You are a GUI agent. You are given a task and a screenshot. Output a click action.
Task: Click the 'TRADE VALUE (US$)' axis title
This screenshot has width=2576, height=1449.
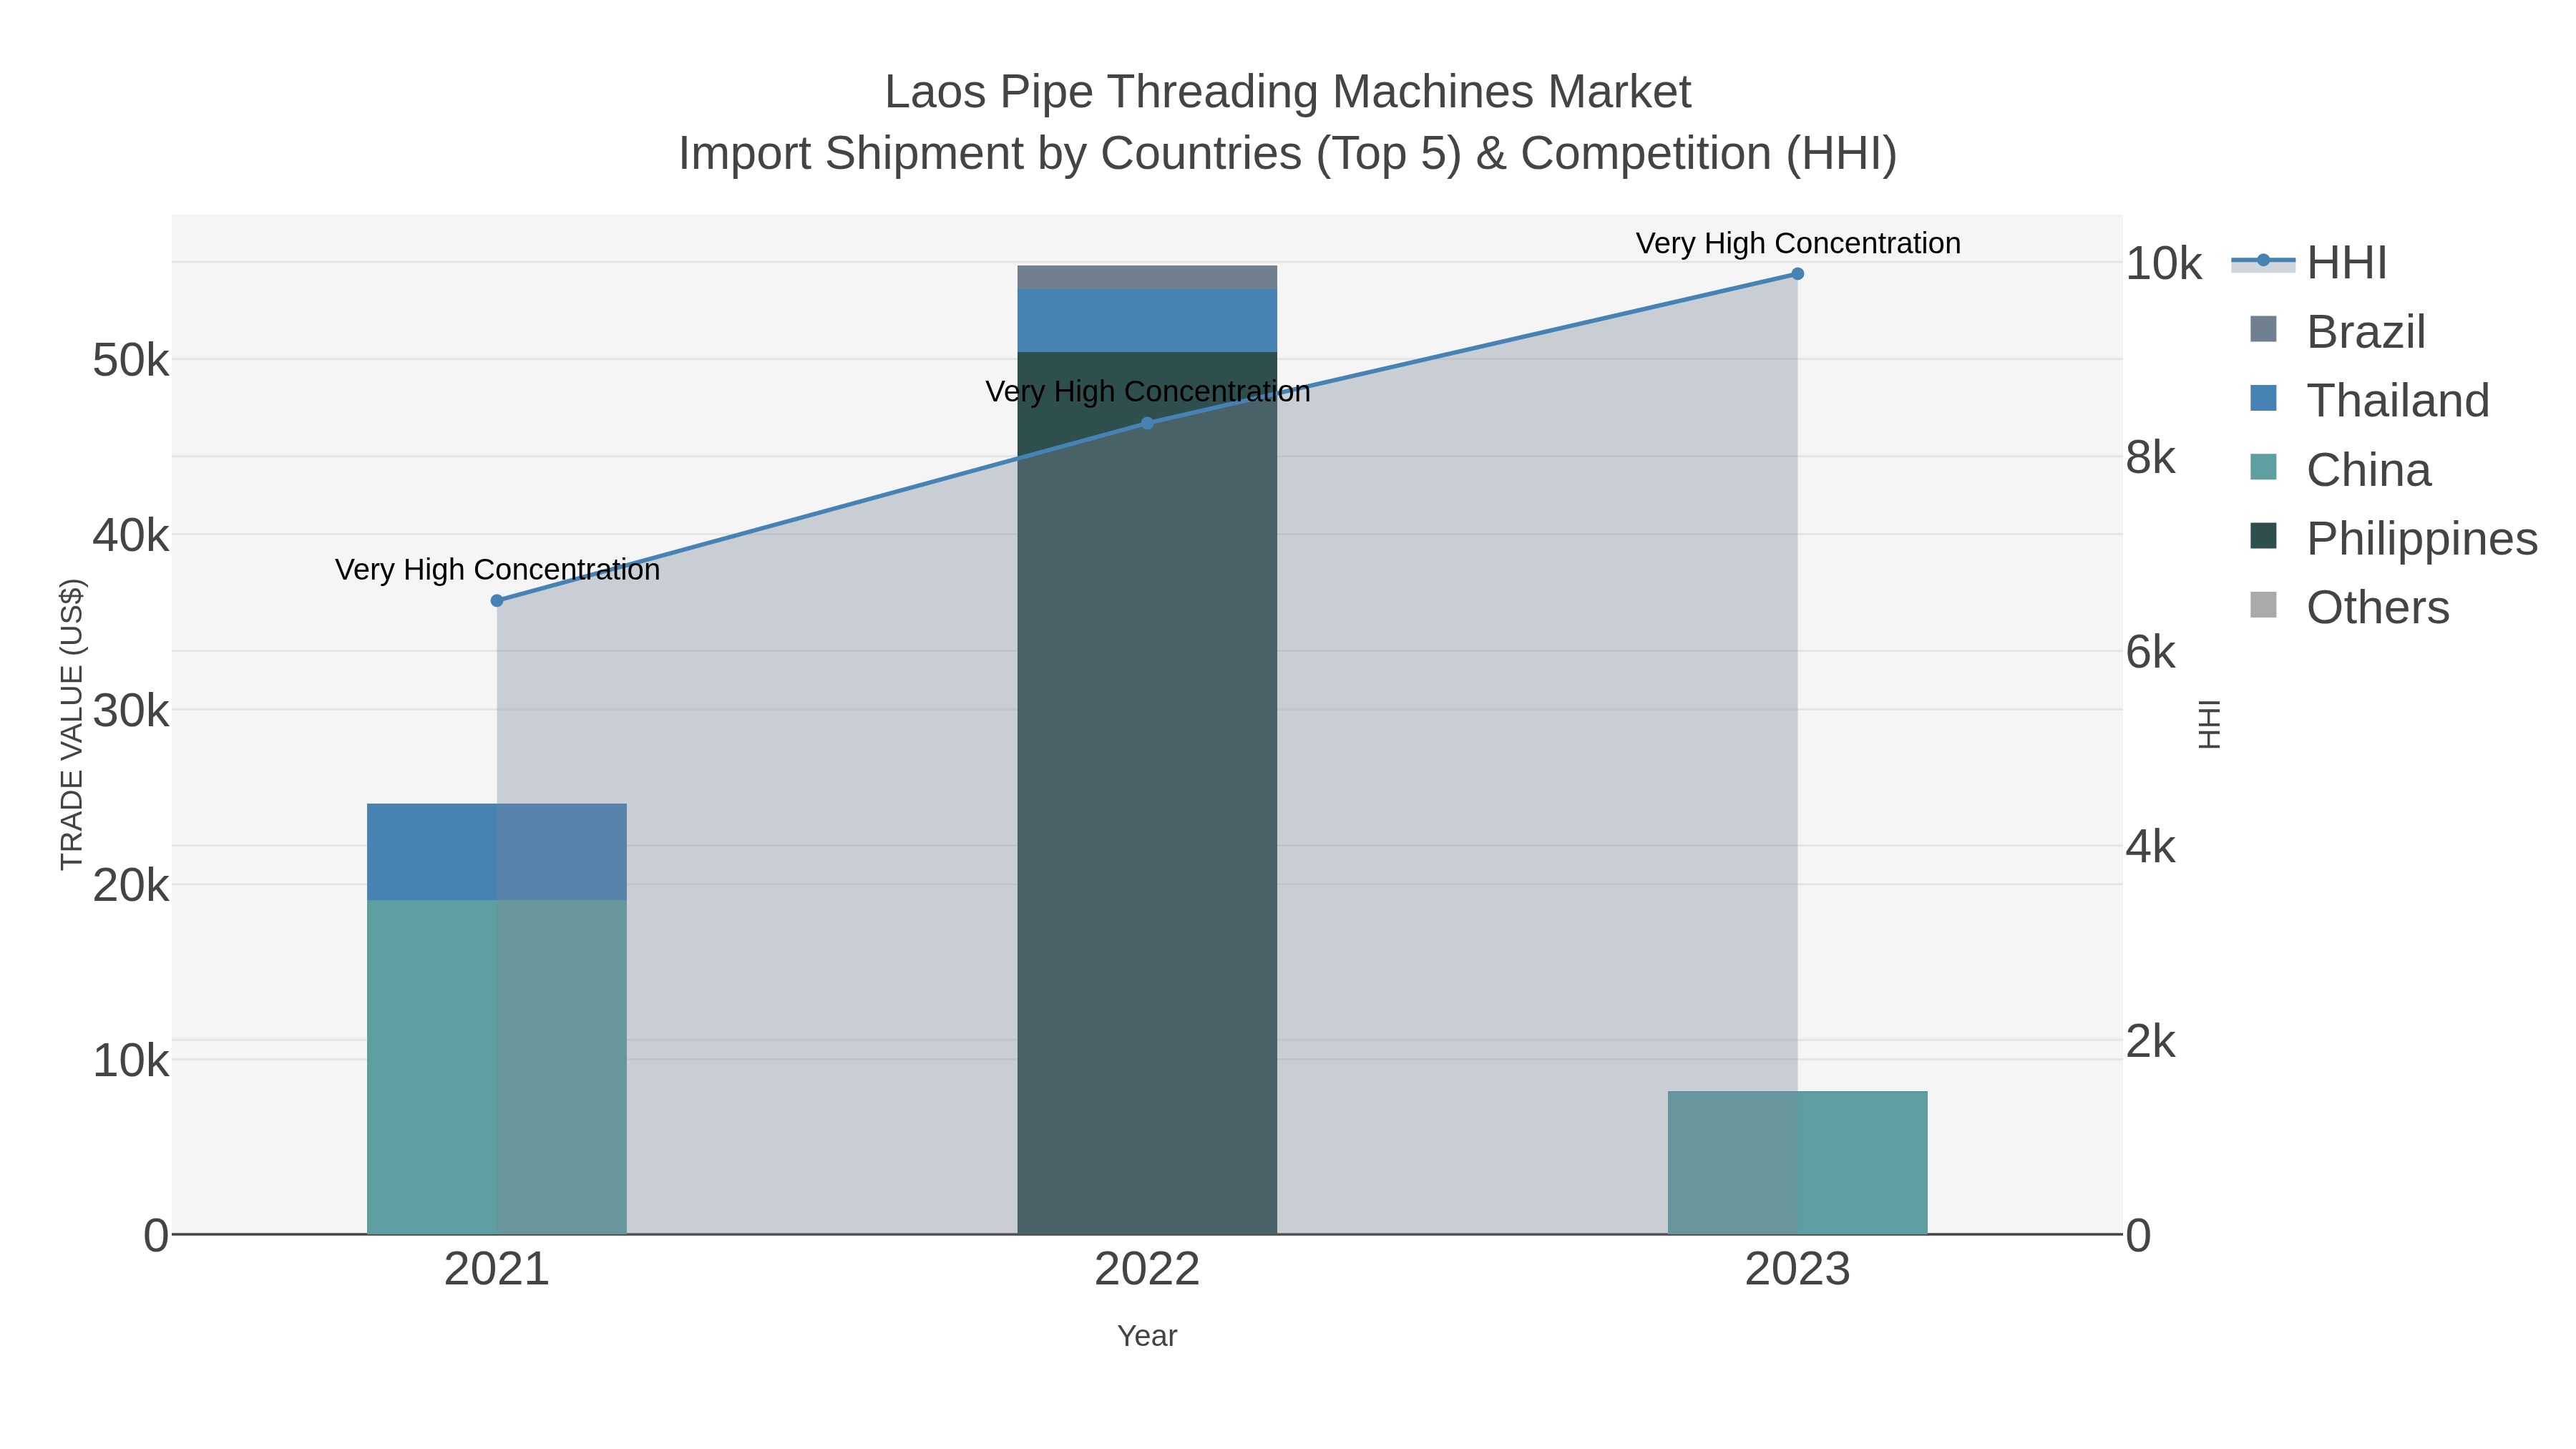coord(72,724)
